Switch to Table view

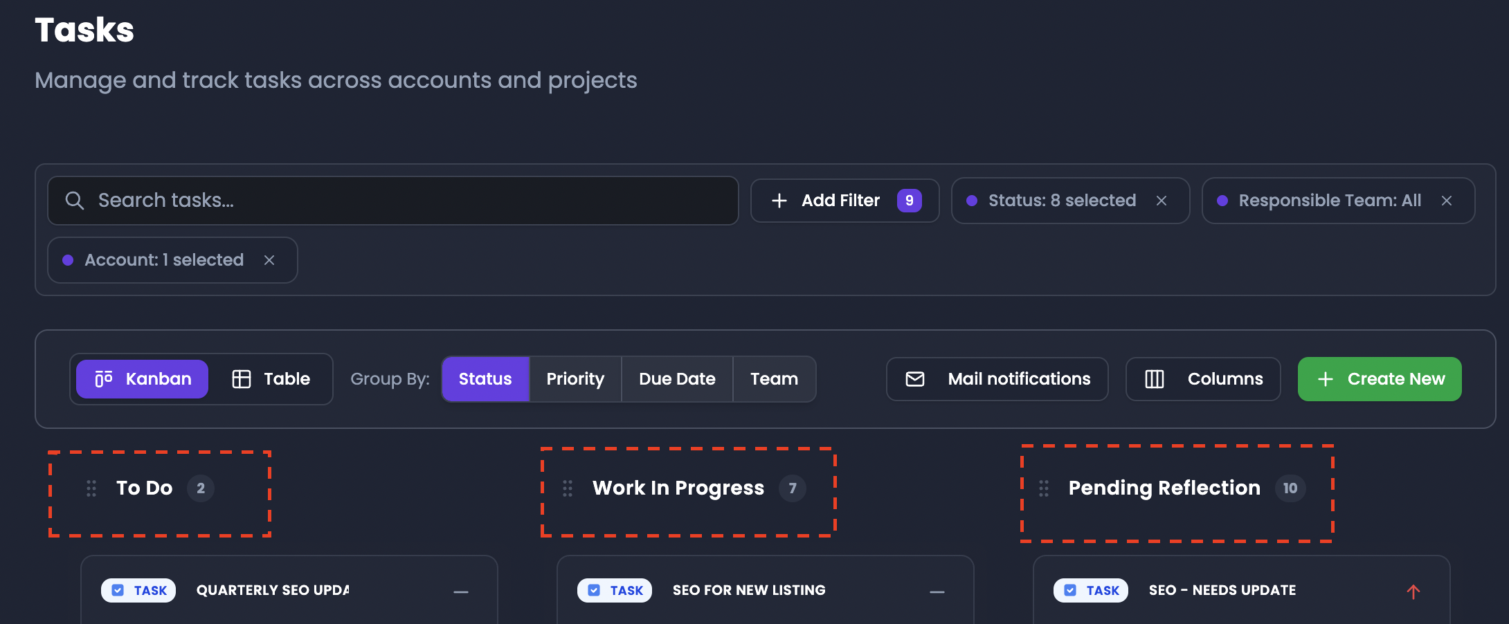(271, 379)
